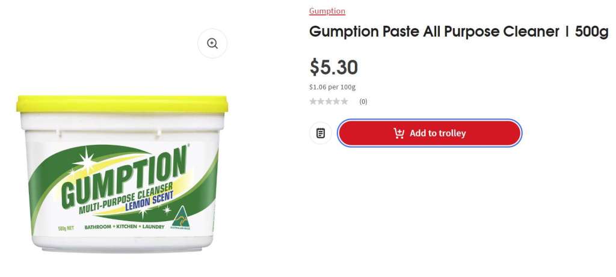Select the second rating star
Image resolution: width=616 pixels, height=277 pixels.
321,102
